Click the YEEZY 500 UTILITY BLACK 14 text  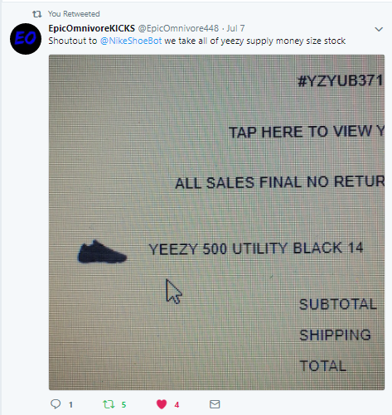pyautogui.click(x=256, y=249)
